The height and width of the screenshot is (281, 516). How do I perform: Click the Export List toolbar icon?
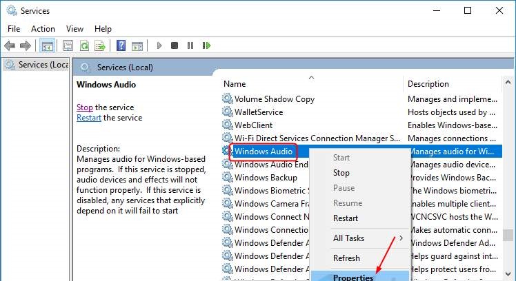(100, 45)
